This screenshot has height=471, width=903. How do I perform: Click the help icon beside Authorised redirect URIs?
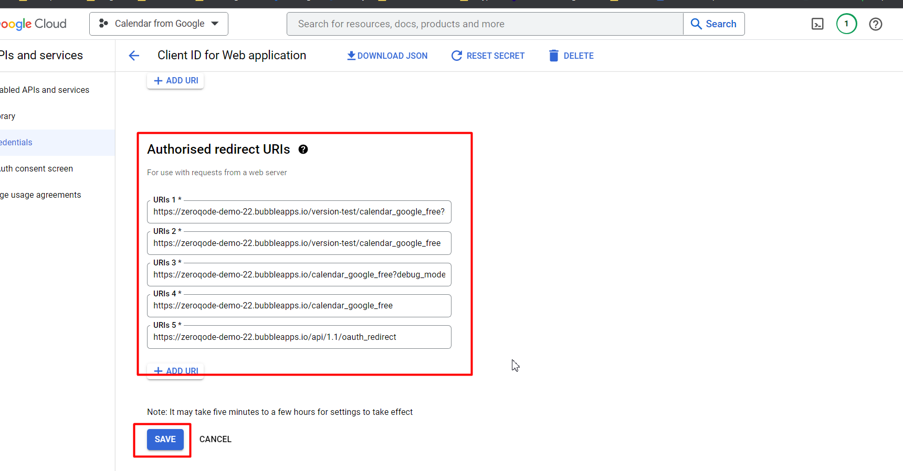pos(303,149)
